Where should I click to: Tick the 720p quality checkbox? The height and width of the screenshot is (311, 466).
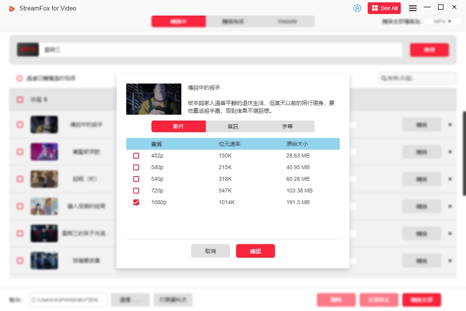pyautogui.click(x=136, y=190)
